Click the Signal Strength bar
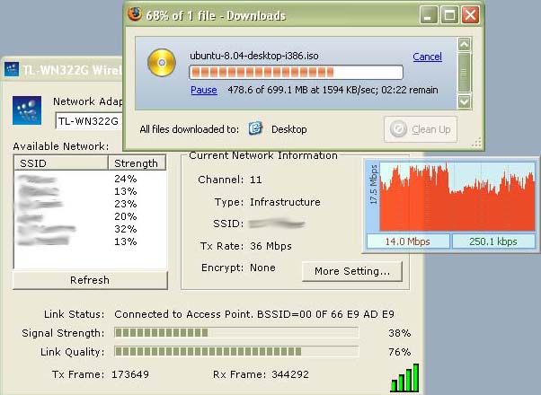Image resolution: width=541 pixels, height=395 pixels. pyautogui.click(x=236, y=333)
